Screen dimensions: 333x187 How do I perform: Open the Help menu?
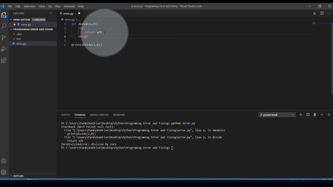click(x=81, y=6)
